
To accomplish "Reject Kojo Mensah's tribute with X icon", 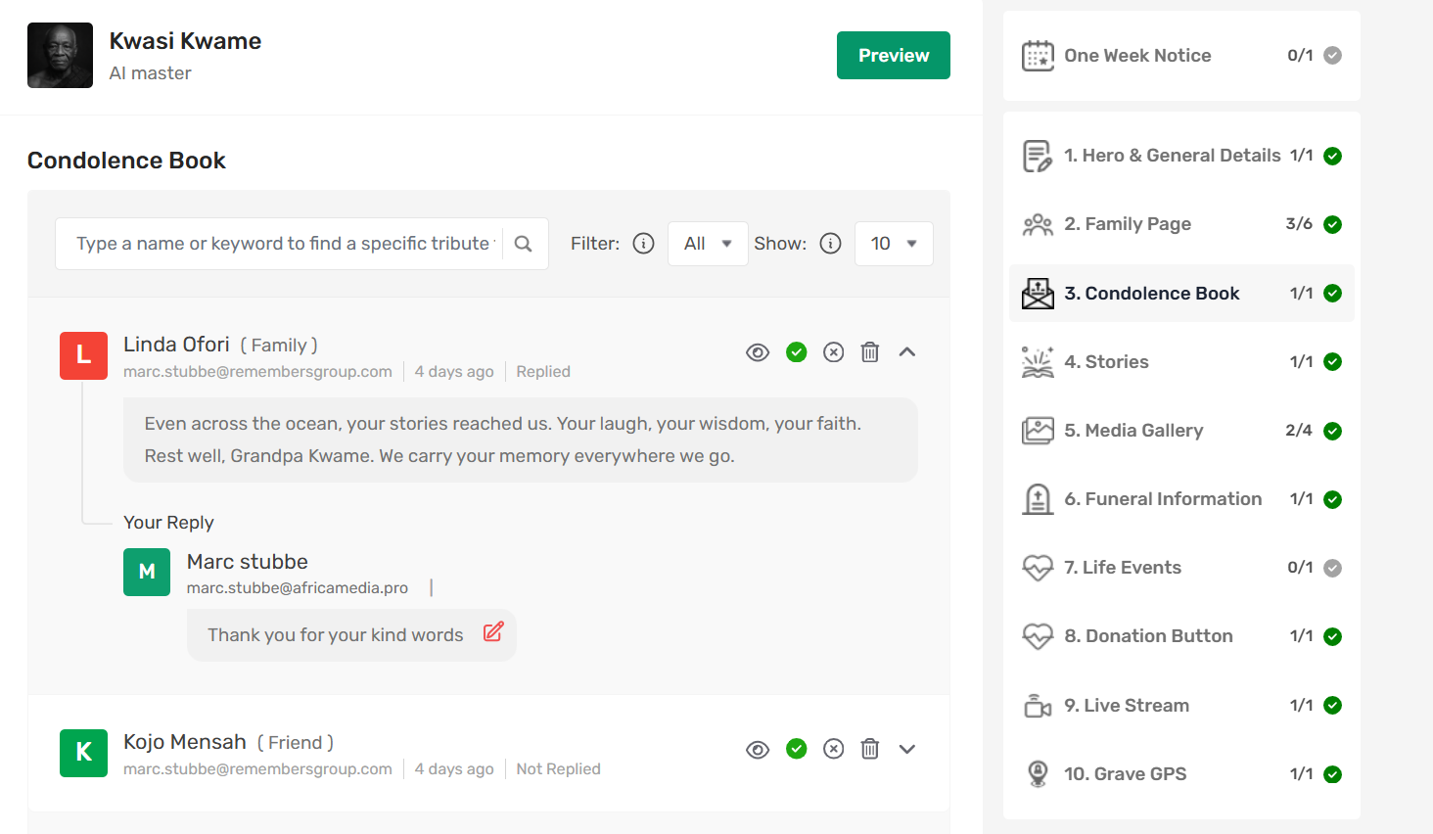I will (x=833, y=750).
